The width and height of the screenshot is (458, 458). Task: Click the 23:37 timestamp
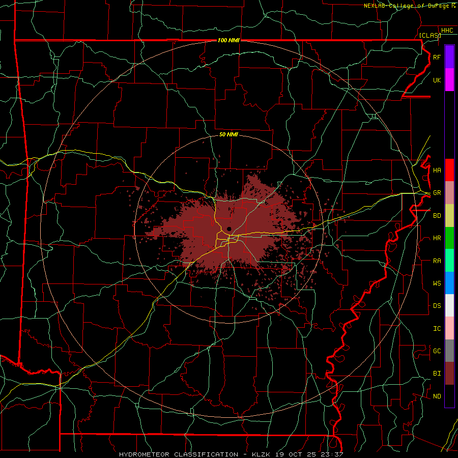pyautogui.click(x=333, y=454)
